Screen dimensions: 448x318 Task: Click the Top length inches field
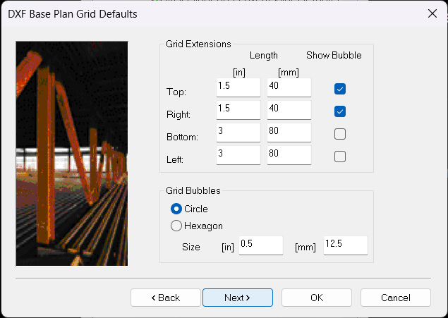coord(238,87)
